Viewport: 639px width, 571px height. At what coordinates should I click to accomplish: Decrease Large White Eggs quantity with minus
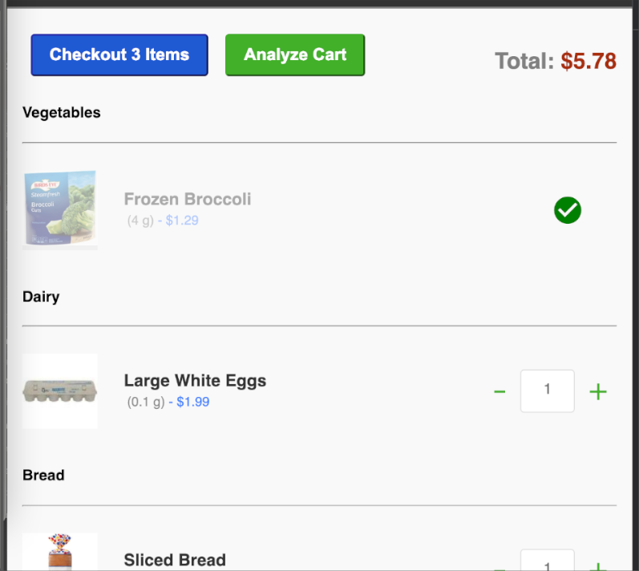[499, 391]
